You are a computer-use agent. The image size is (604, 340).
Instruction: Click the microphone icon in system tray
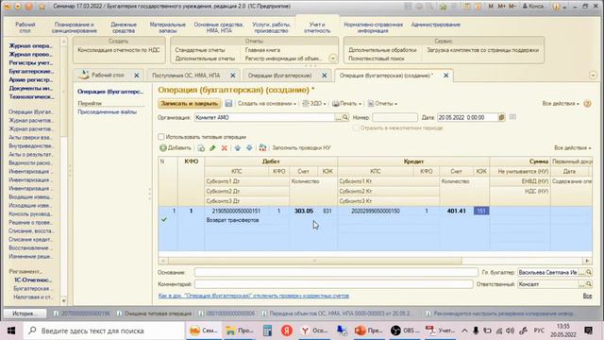[476, 331]
